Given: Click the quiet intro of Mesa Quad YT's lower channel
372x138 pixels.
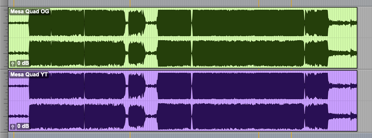Looking at the screenshot, I should coord(18,116).
